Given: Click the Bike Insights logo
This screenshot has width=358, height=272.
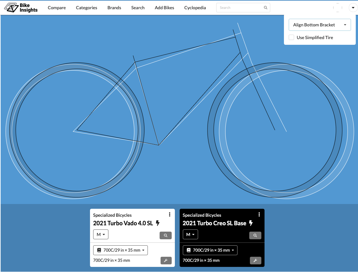Looking at the screenshot, I should [21, 8].
